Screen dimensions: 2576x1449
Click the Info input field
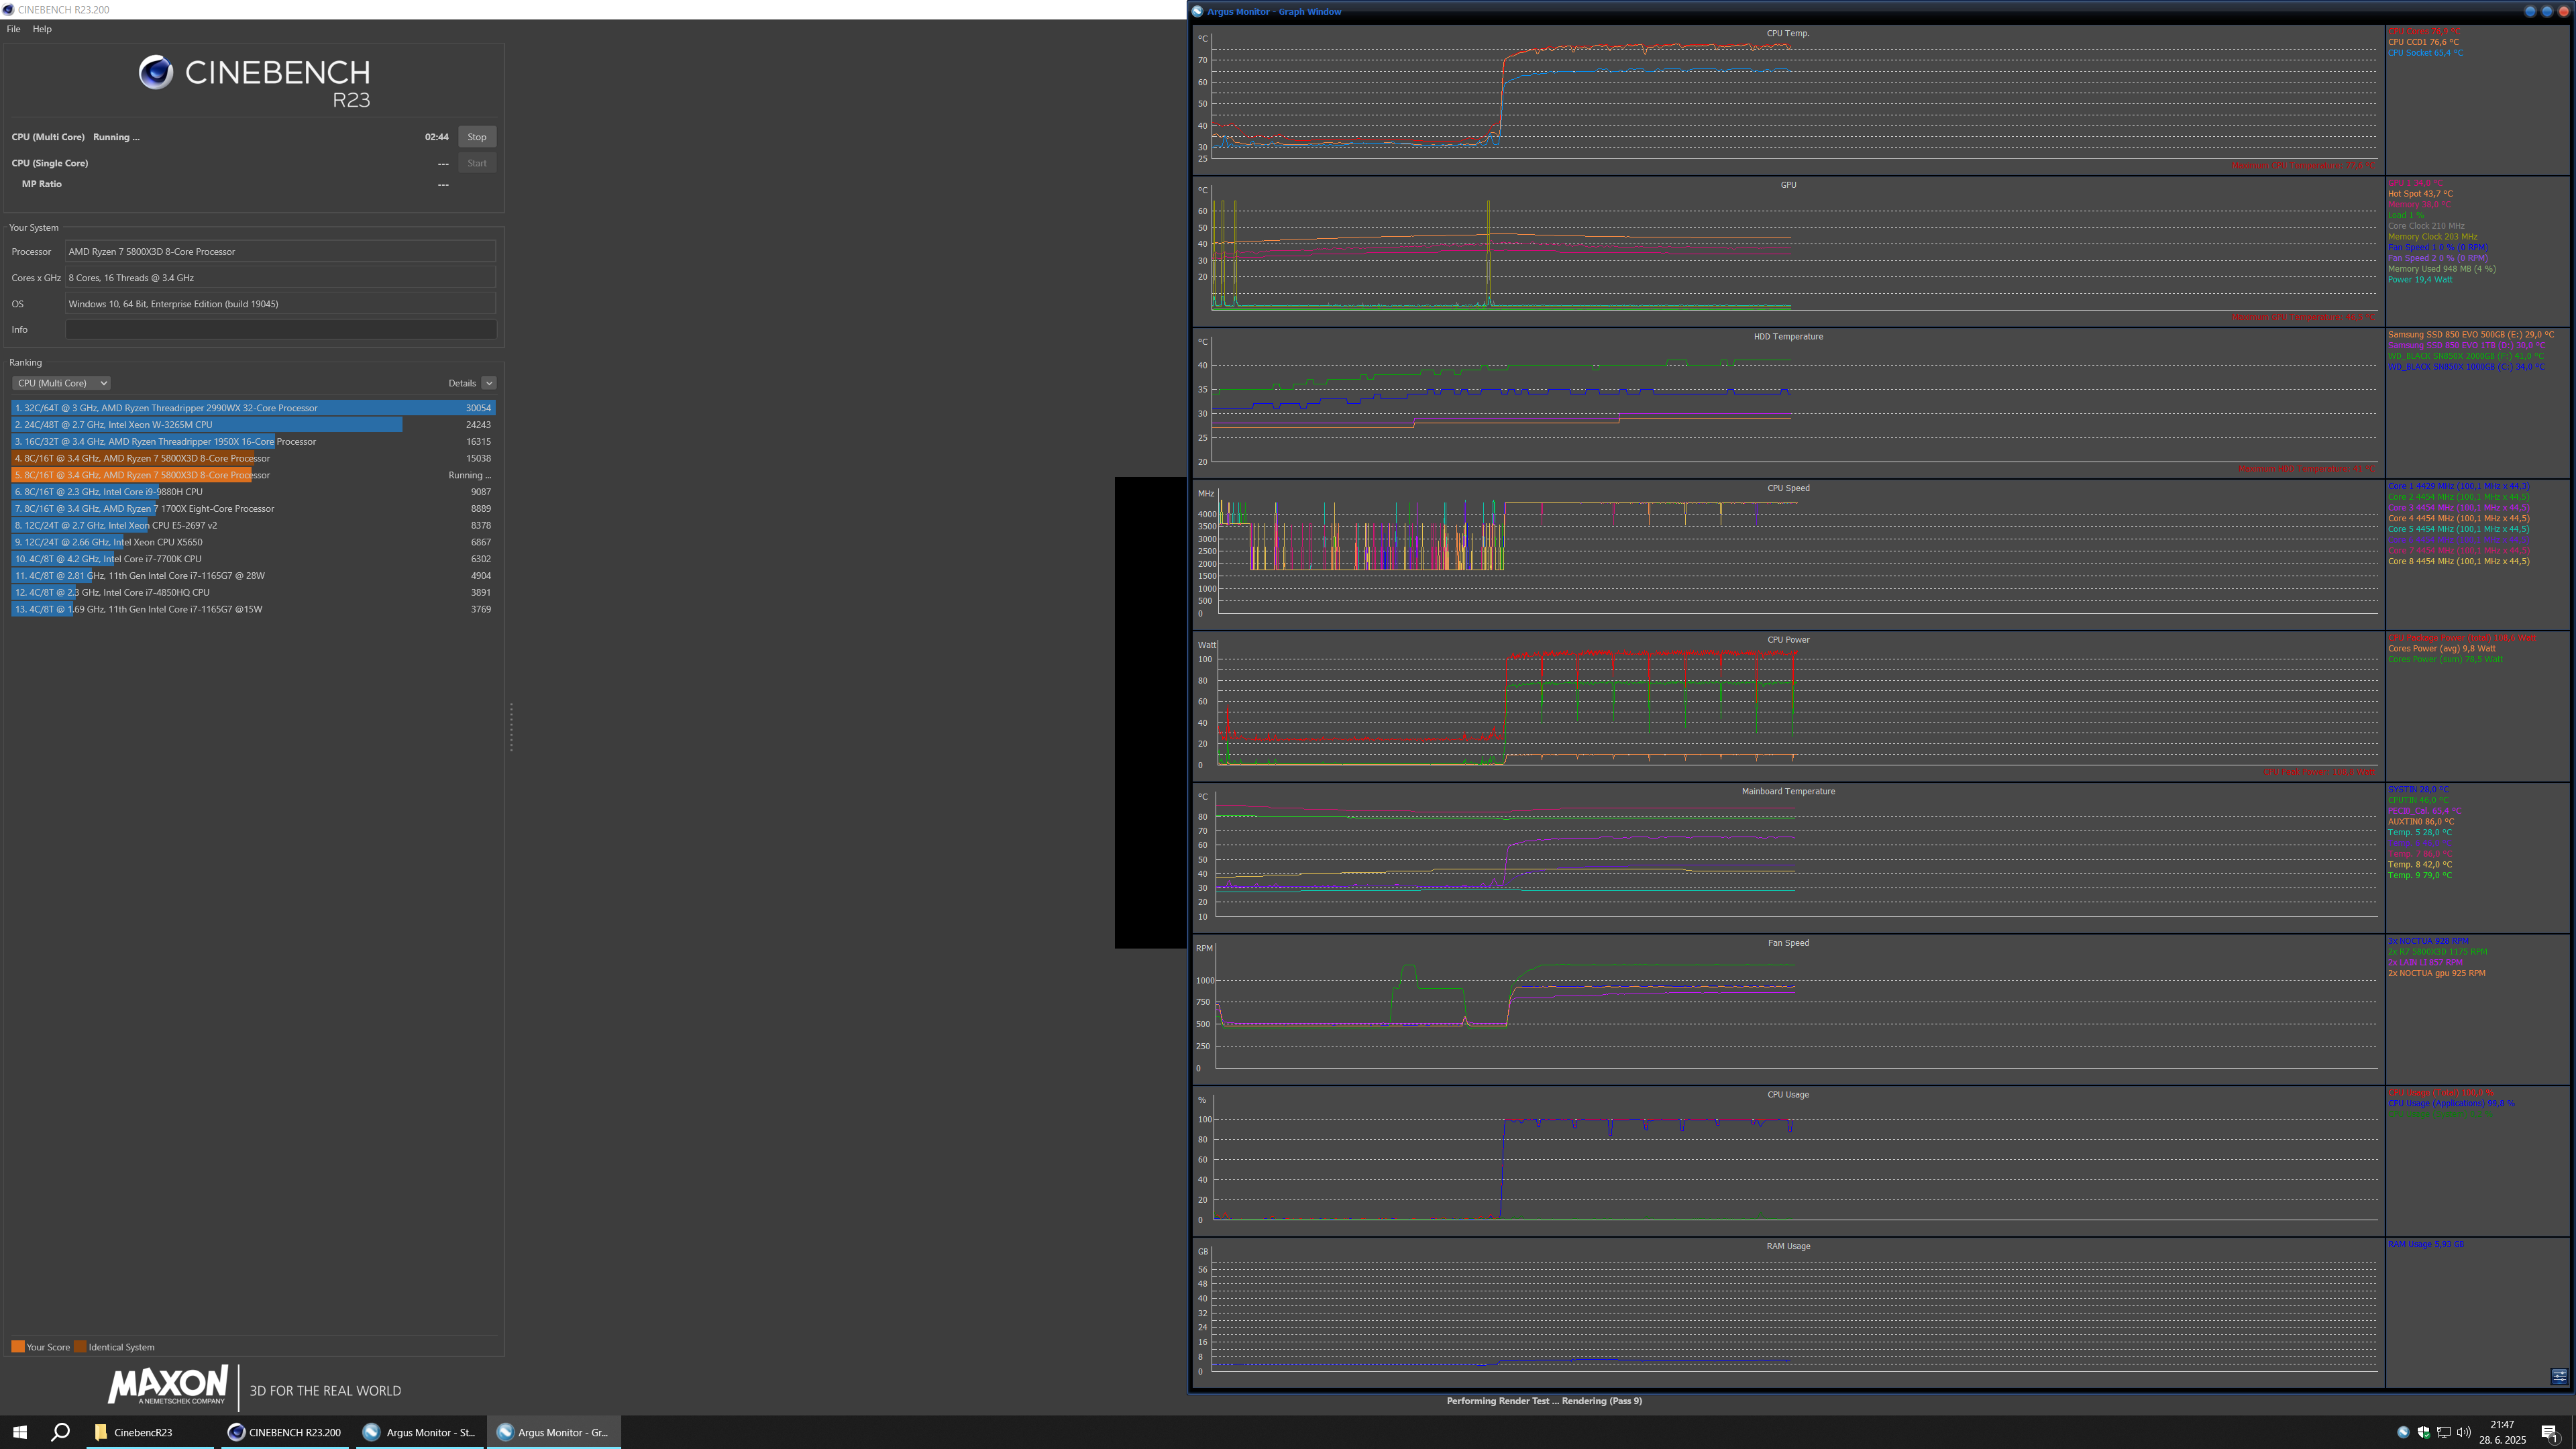[280, 329]
